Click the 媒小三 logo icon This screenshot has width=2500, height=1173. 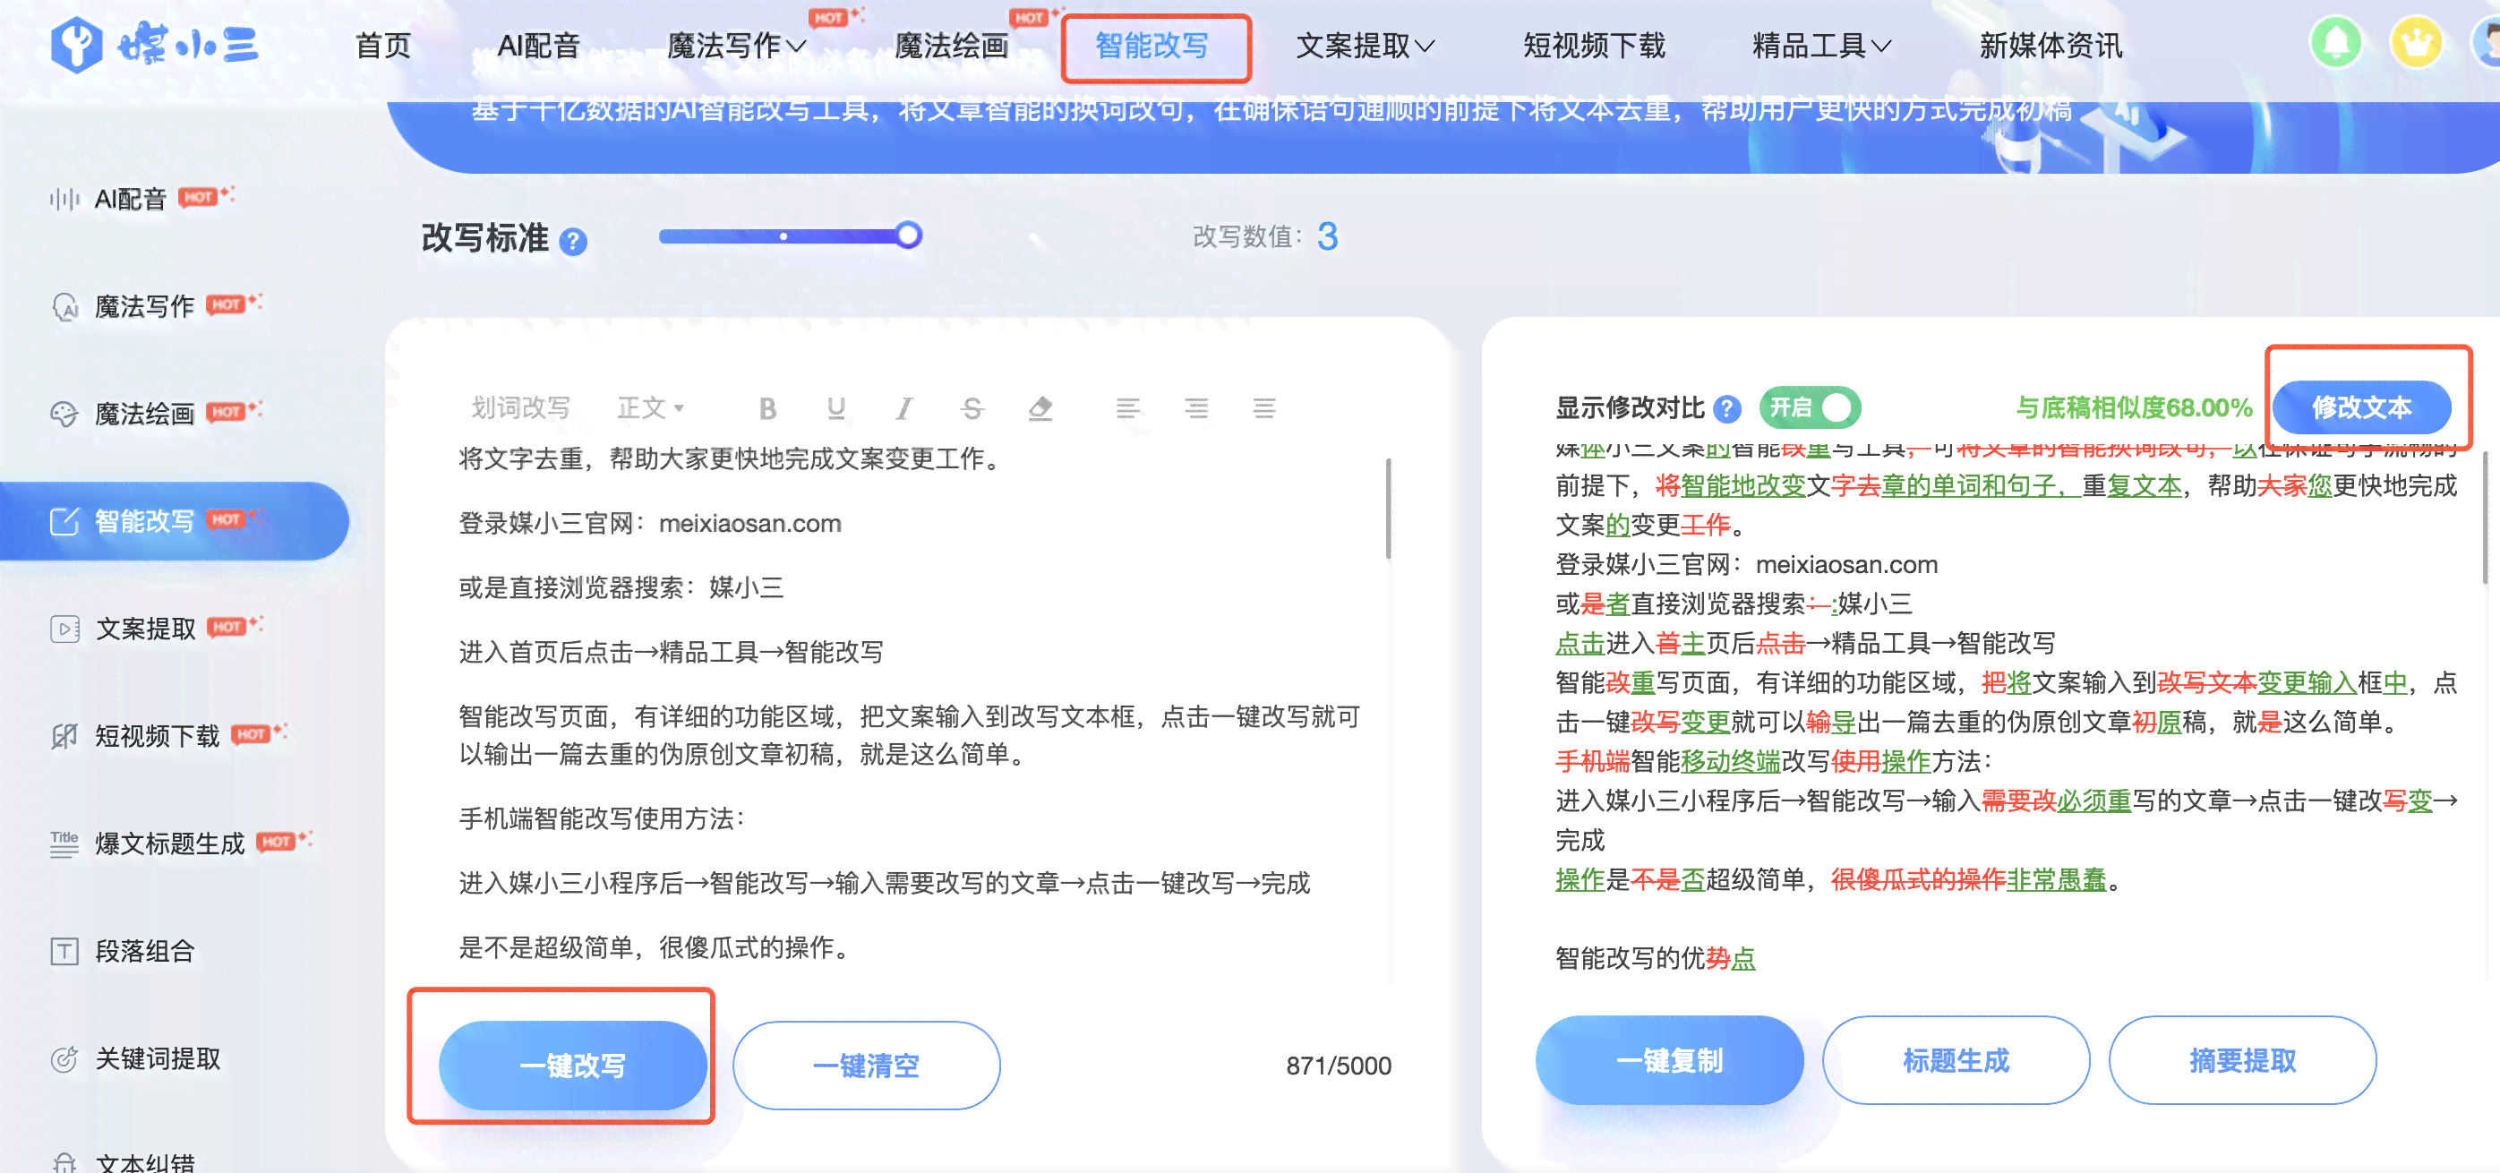[76, 45]
